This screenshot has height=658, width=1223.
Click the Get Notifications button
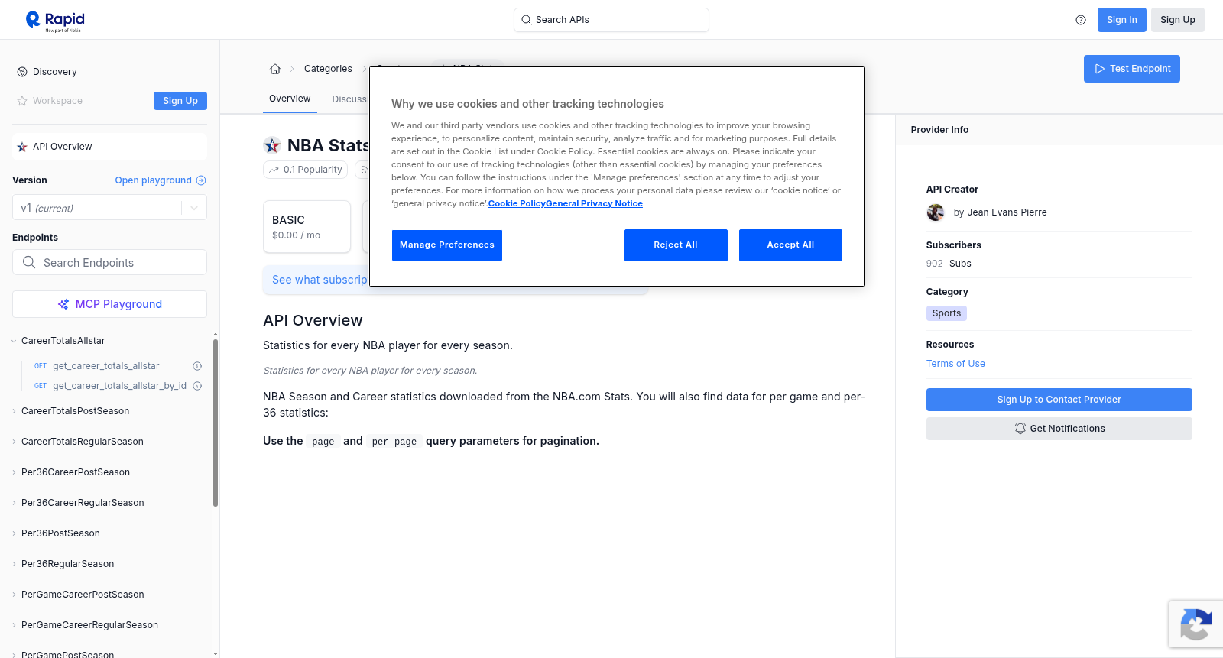(x=1059, y=429)
